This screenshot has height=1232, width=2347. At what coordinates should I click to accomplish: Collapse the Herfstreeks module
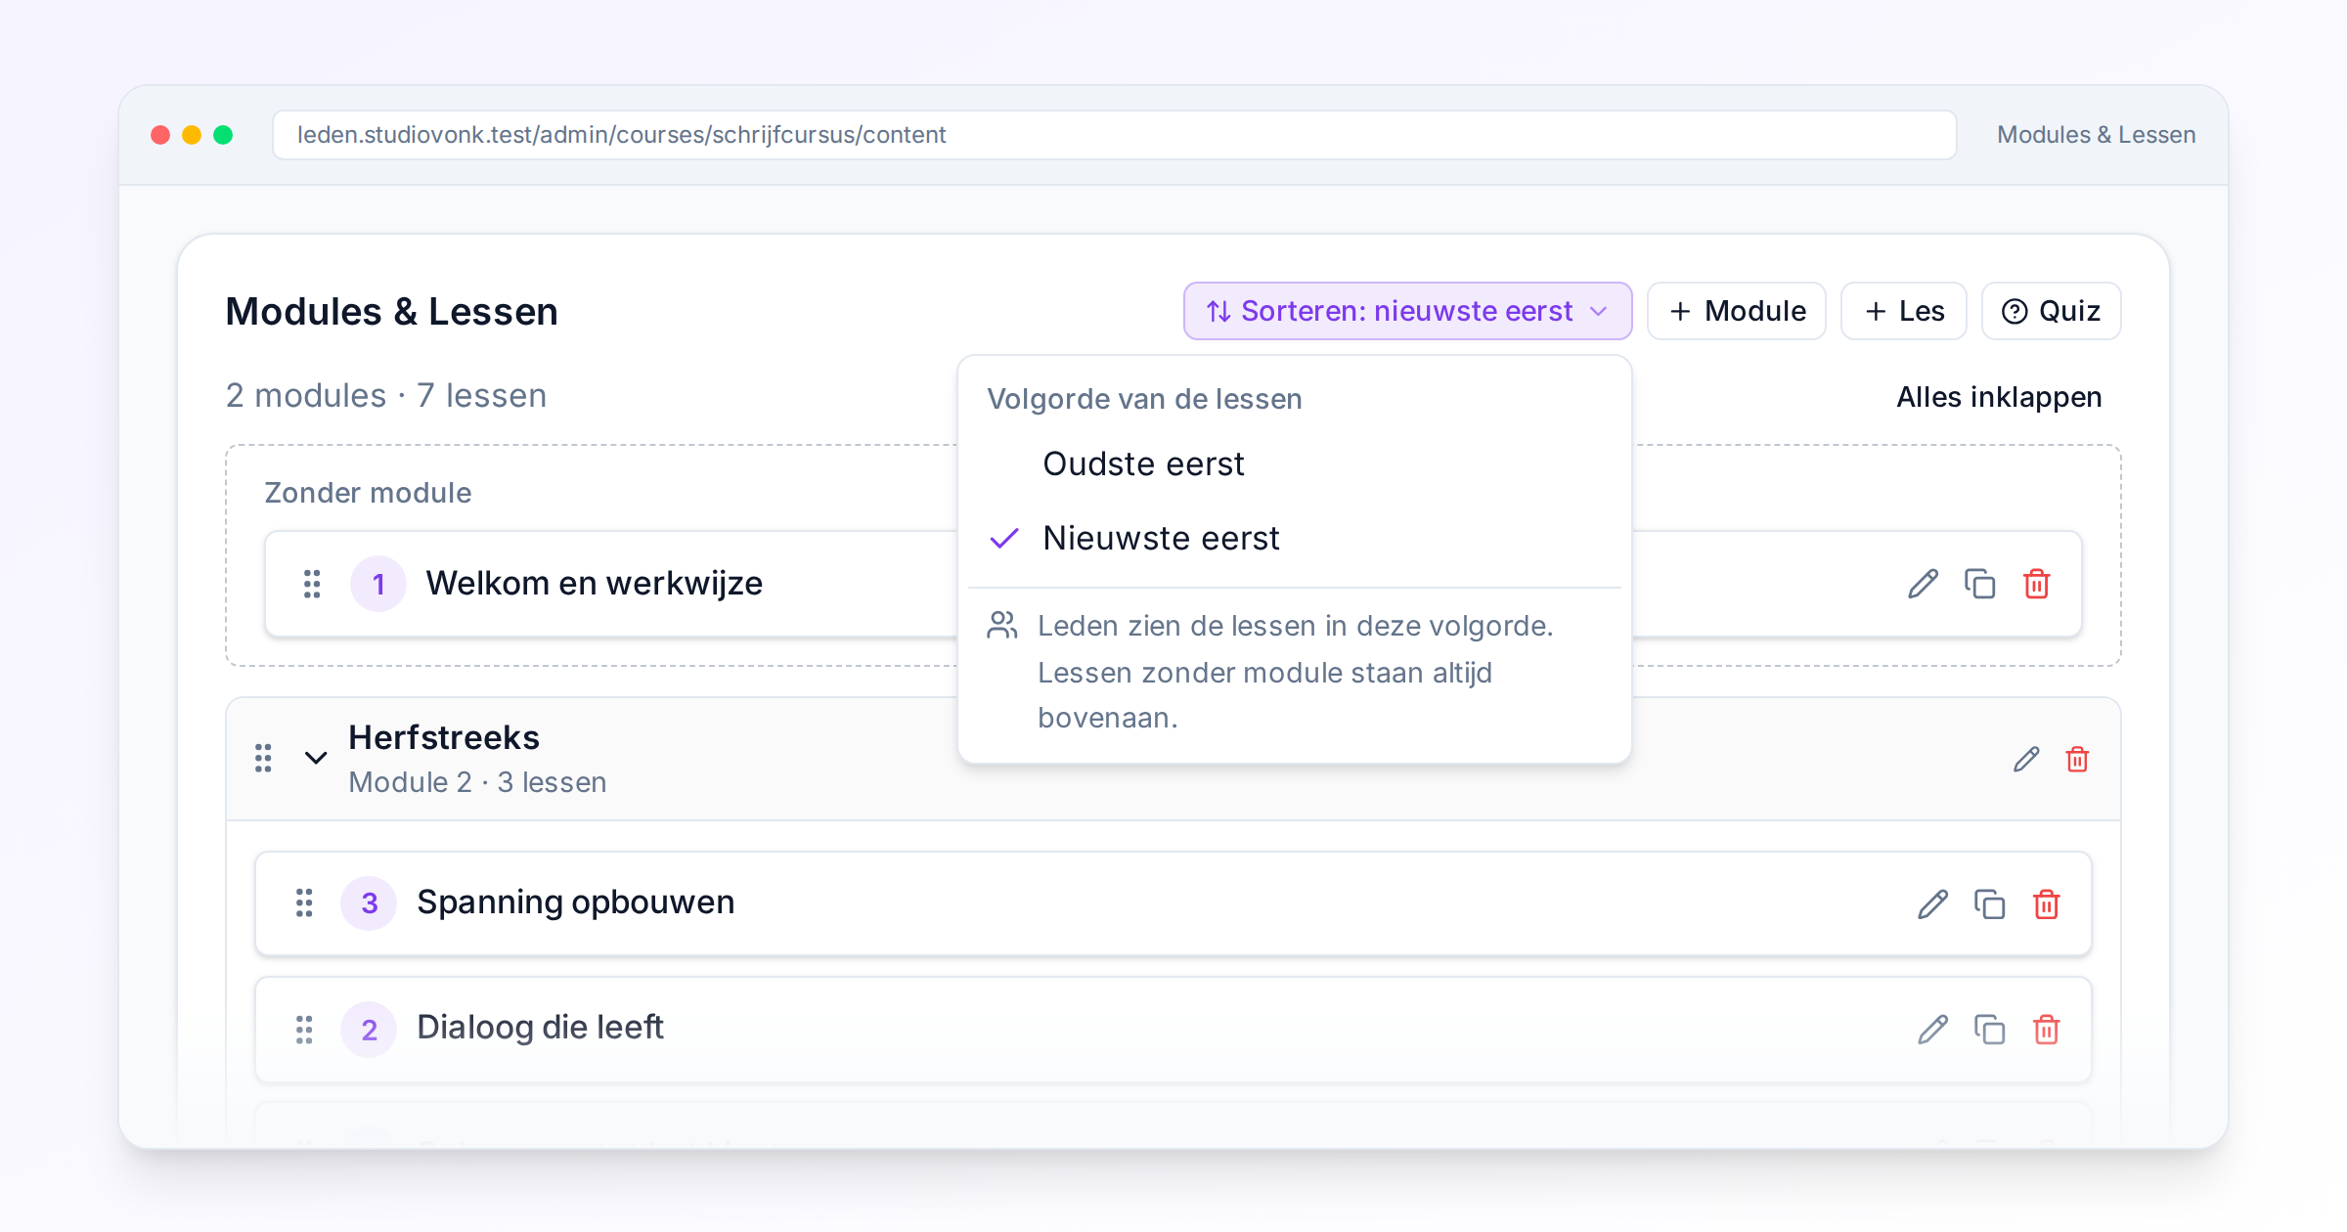tap(315, 758)
